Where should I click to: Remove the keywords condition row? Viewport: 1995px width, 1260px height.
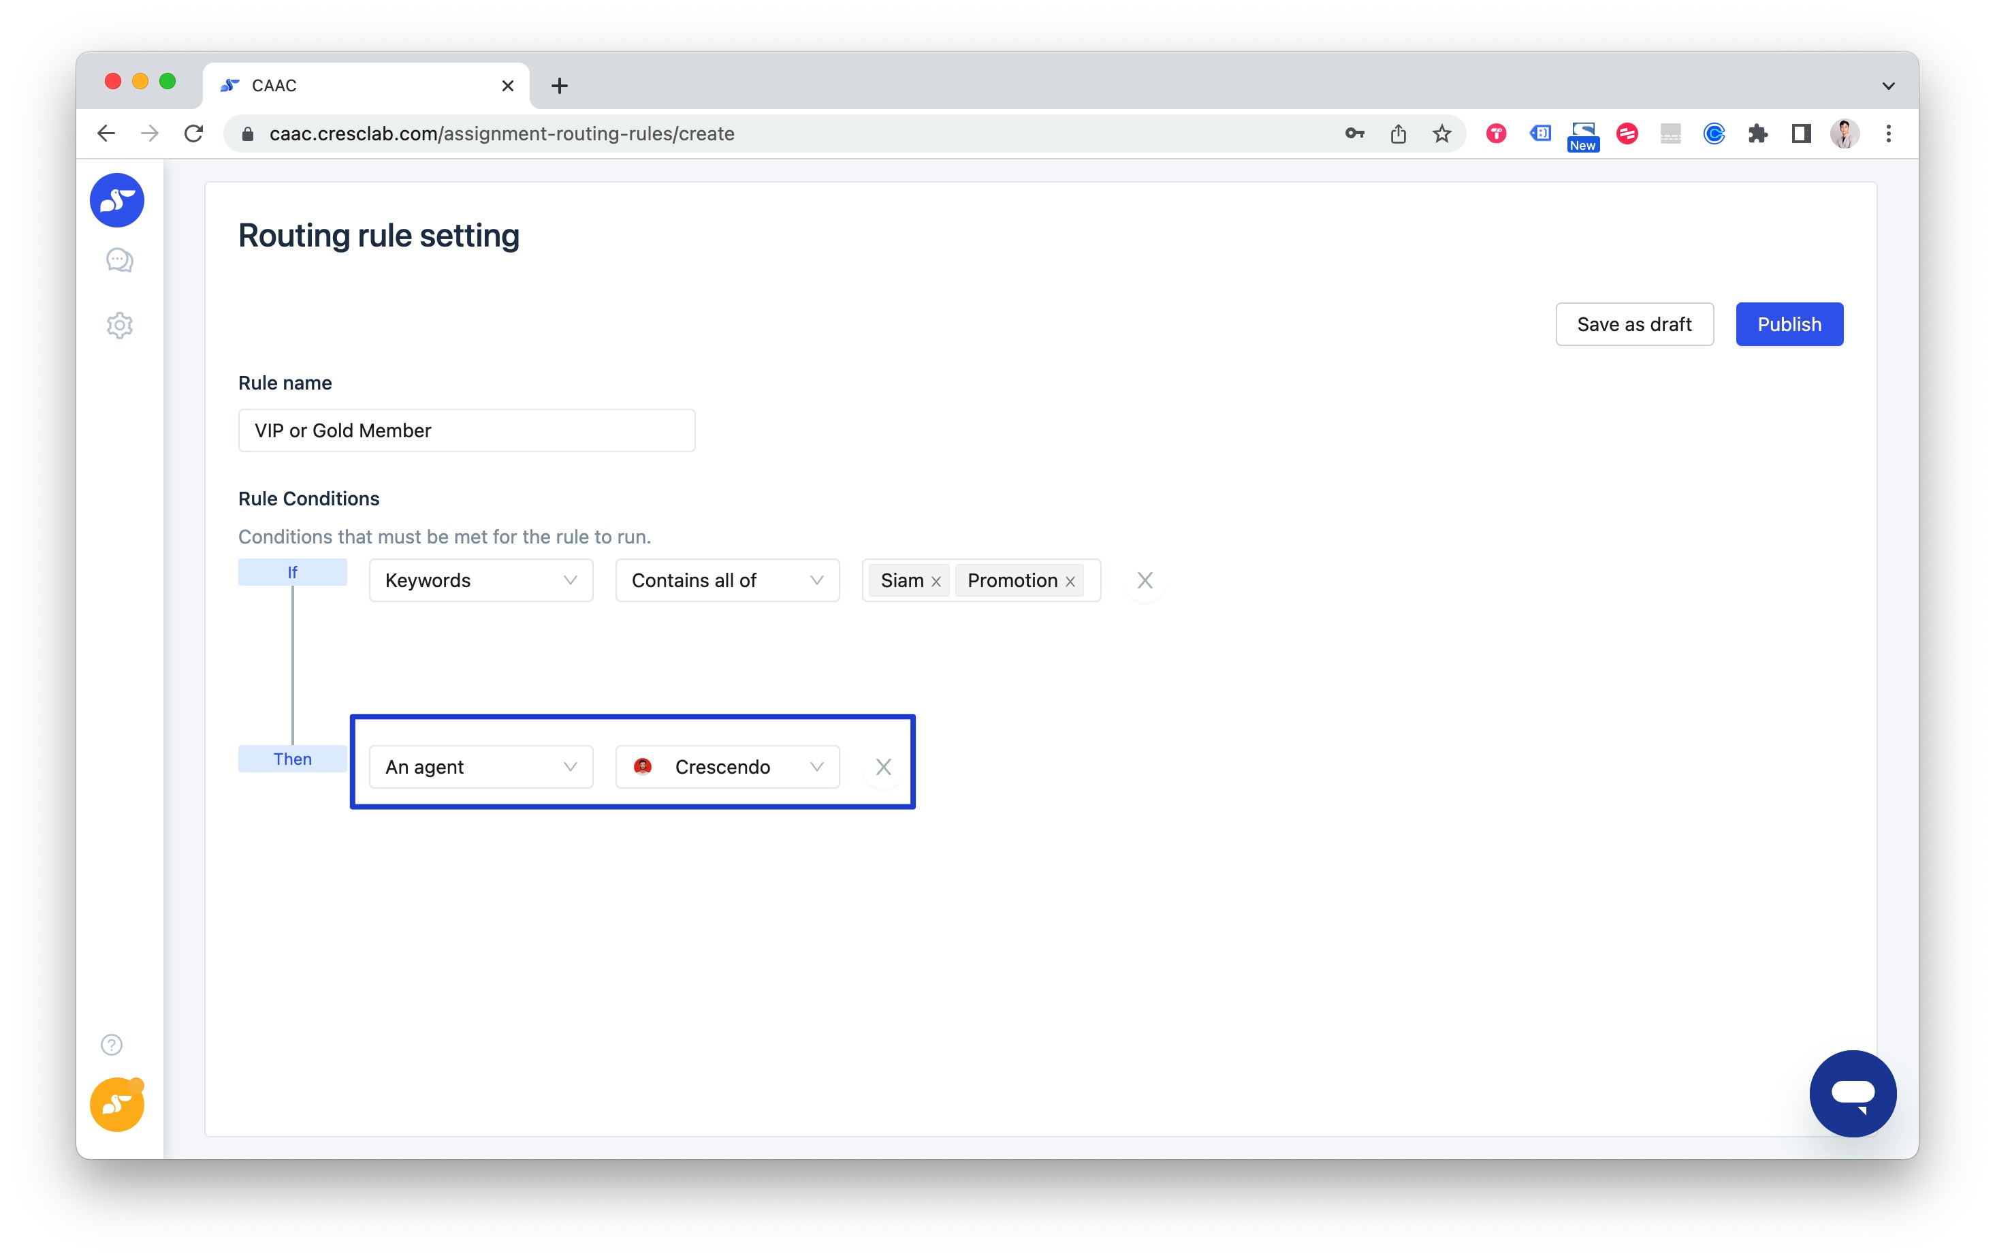(1144, 580)
